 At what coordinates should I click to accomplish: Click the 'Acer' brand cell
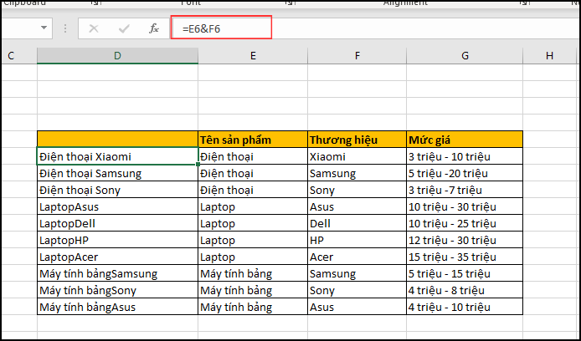click(x=357, y=257)
